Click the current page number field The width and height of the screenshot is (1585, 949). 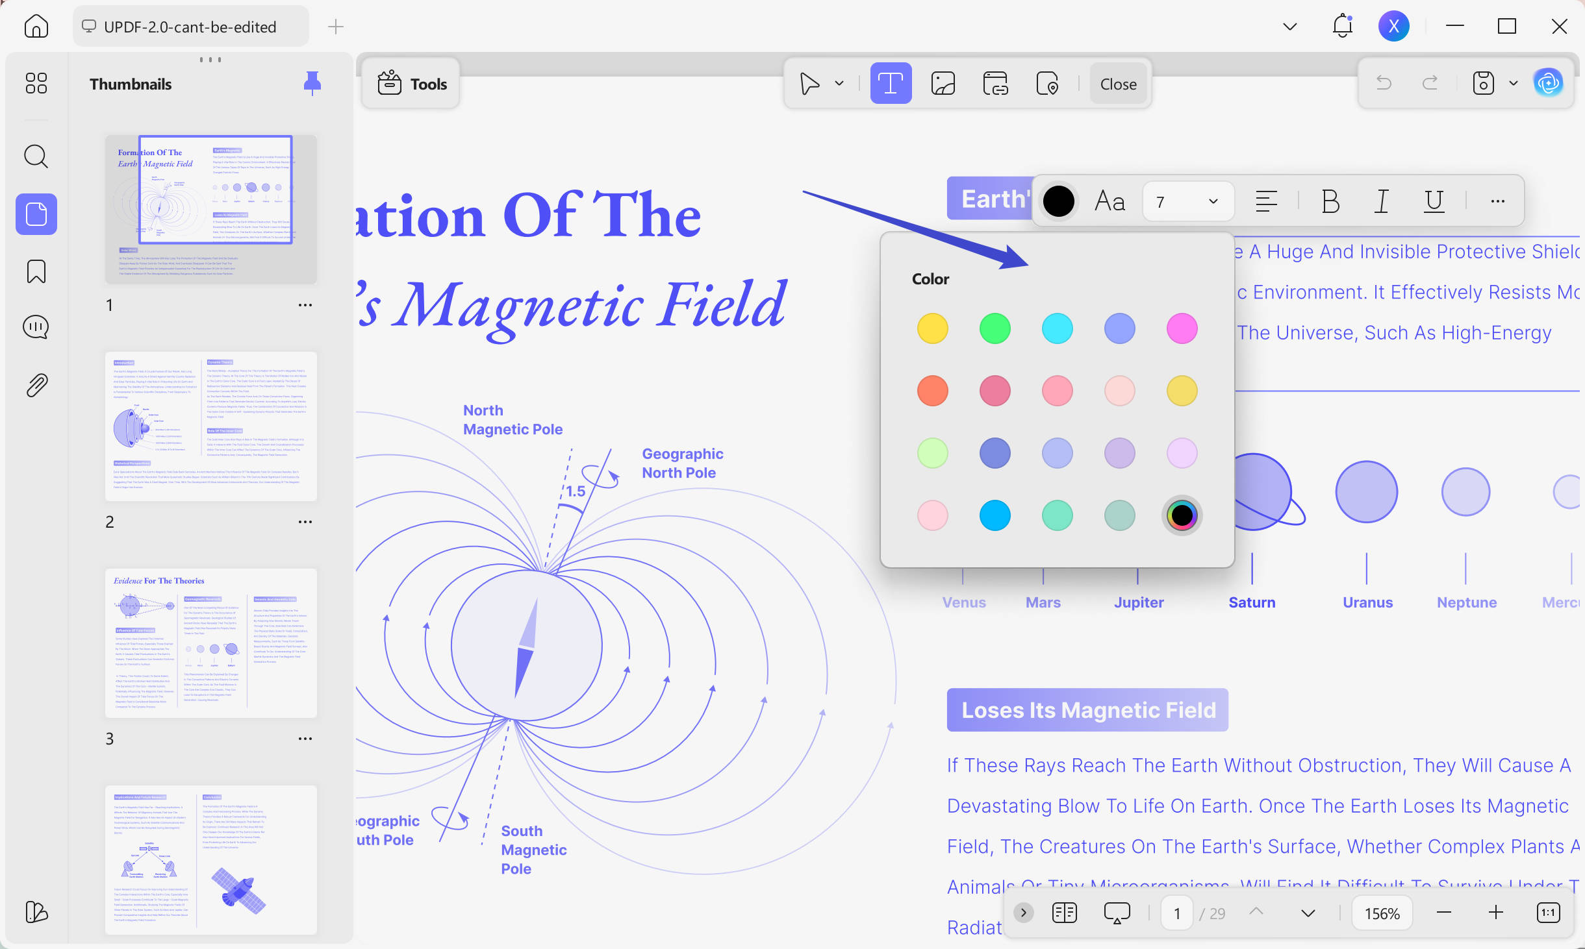click(1176, 913)
